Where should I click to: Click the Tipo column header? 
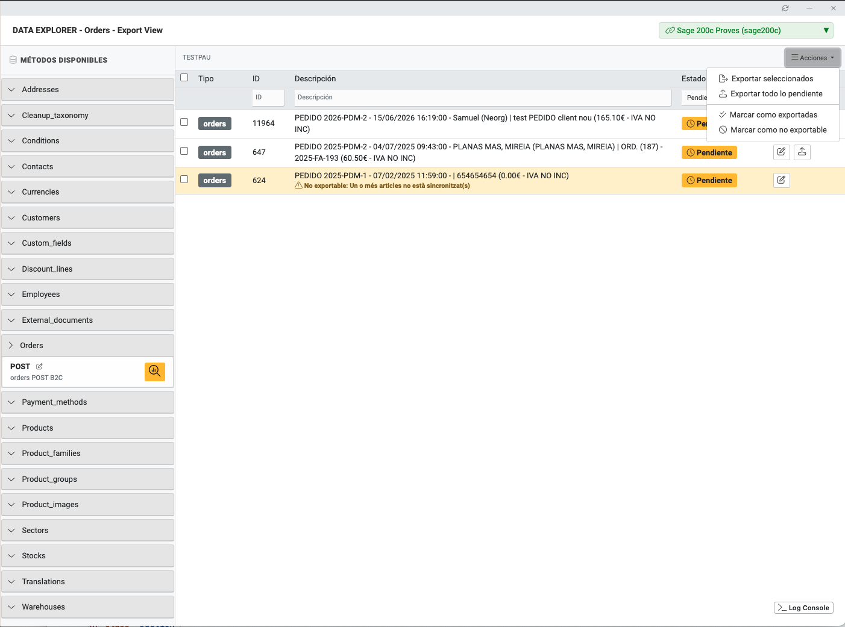tap(206, 78)
